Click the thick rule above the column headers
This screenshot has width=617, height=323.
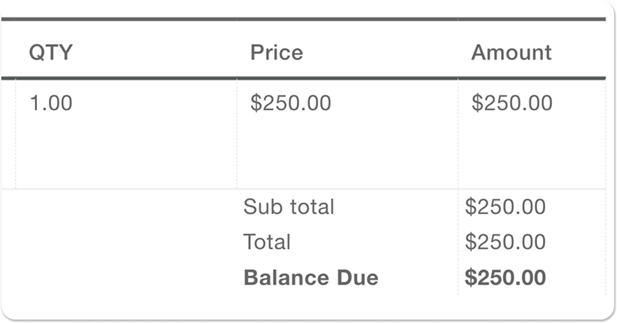(303, 19)
